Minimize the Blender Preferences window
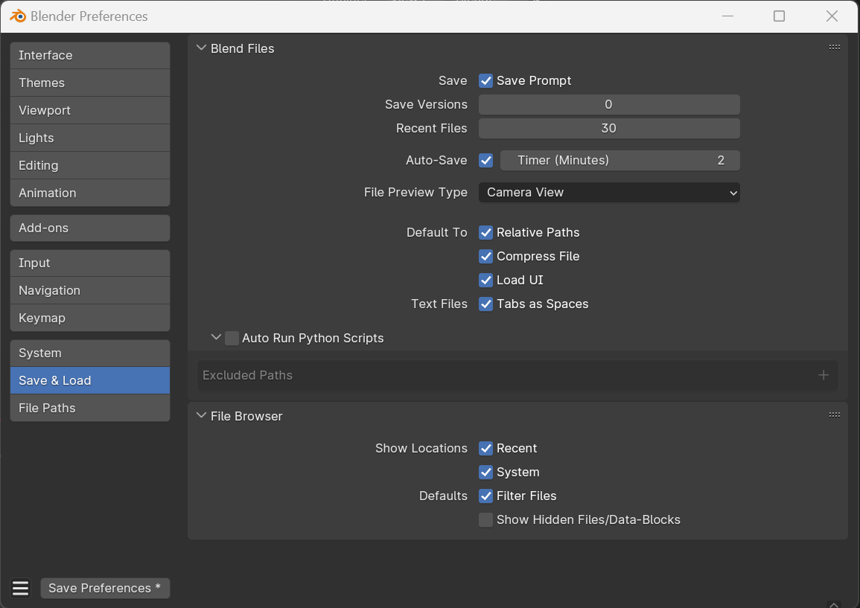860x608 pixels. click(x=727, y=16)
